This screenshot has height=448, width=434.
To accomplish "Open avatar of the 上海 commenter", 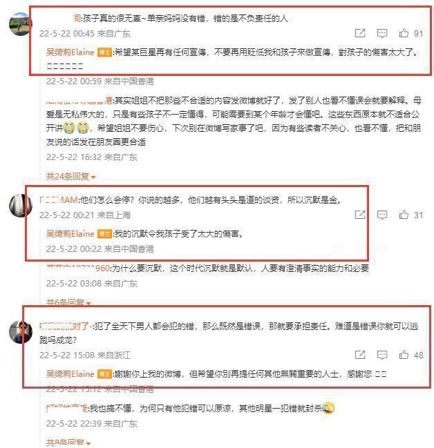I will (x=20, y=206).
